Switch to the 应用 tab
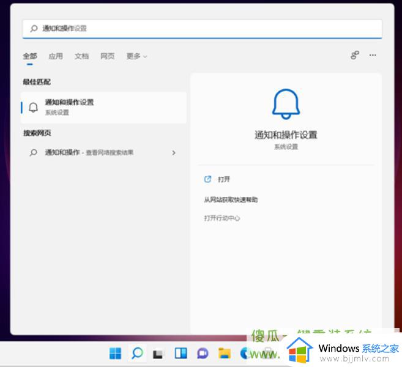The width and height of the screenshot is (402, 367). (56, 56)
